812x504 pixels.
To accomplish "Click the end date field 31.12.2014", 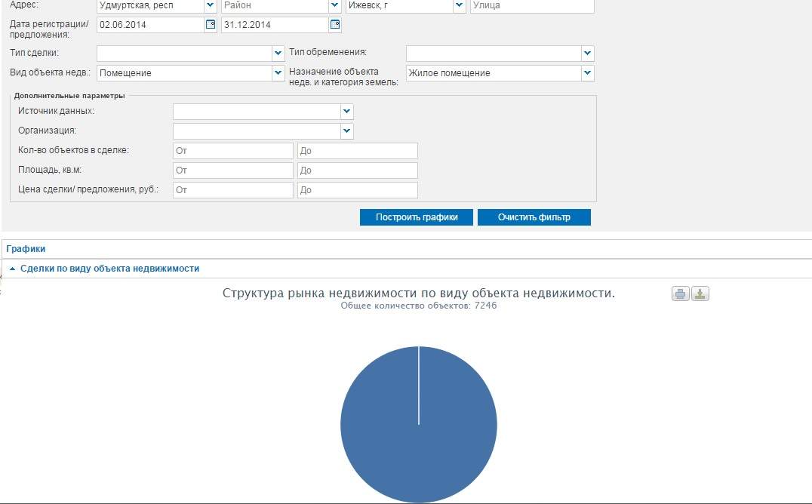I will click(x=275, y=25).
